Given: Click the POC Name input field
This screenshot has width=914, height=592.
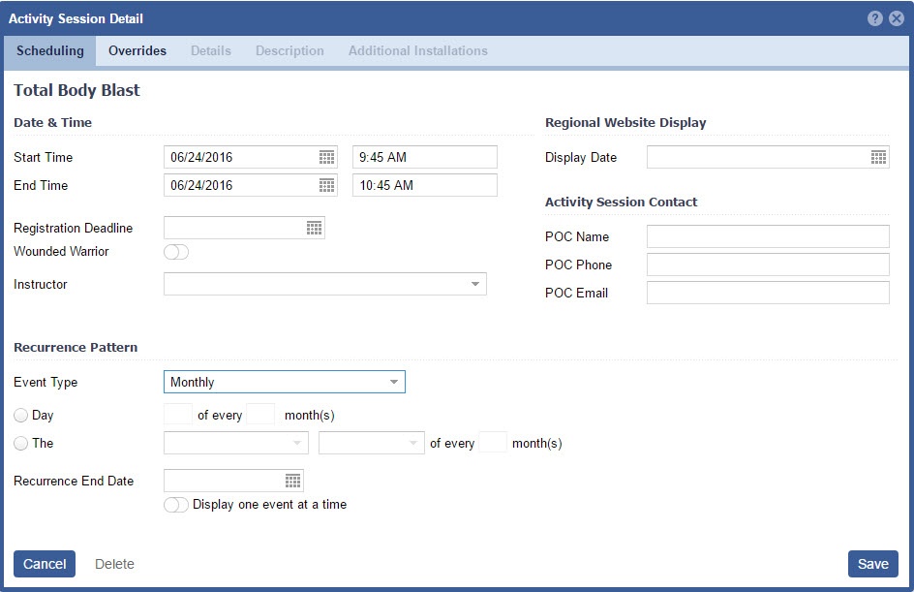Looking at the screenshot, I should coord(767,236).
